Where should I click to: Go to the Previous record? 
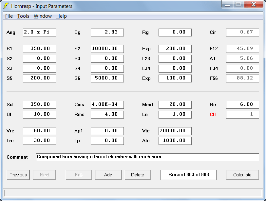18,175
